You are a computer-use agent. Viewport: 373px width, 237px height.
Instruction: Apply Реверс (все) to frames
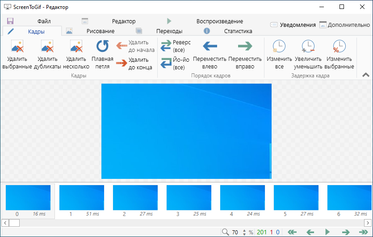click(x=176, y=46)
